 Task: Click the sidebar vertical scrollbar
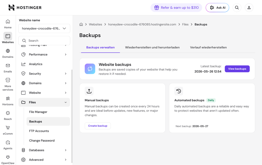(x=72, y=116)
